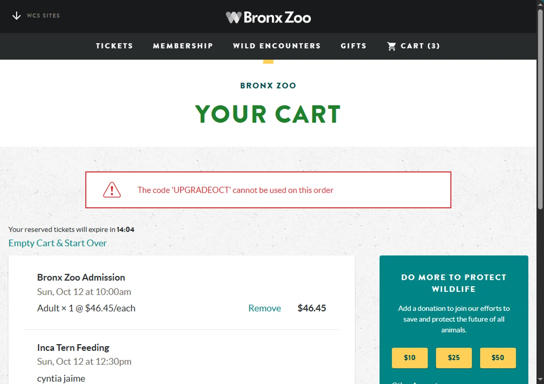The width and height of the screenshot is (544, 384).
Task: Click the UPGRADEOCT error message text
Action: pyautogui.click(x=235, y=190)
